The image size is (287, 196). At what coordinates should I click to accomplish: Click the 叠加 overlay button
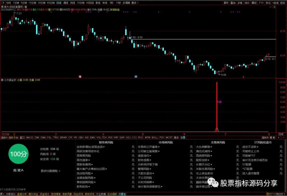(x=233, y=3)
